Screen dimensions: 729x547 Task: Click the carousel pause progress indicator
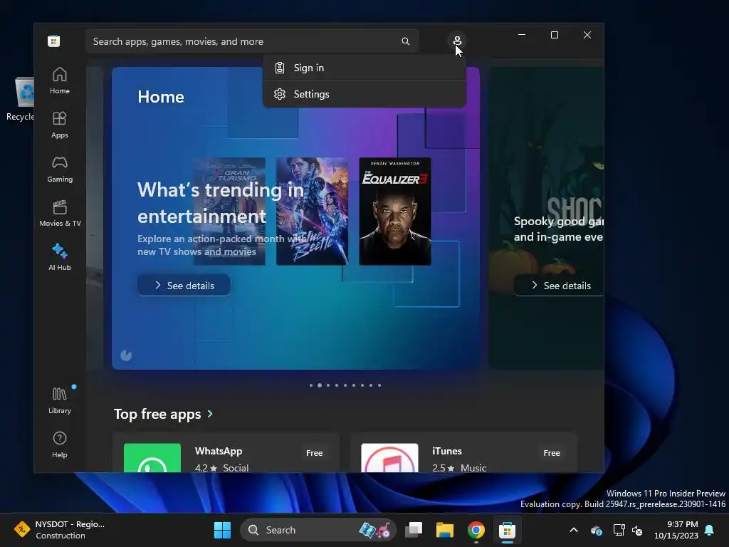126,355
